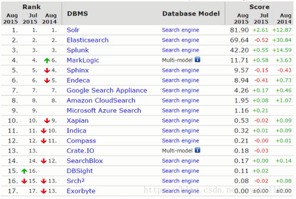This screenshot has height=199, width=296.
Task: Open the DBSight link
Action: pos(80,171)
